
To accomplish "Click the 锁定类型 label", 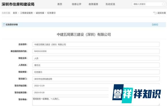I will [23, 72].
